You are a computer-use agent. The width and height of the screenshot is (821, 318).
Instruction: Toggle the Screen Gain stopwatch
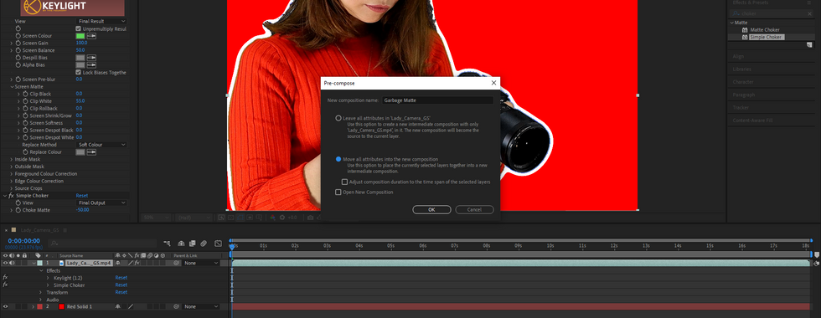click(x=18, y=43)
